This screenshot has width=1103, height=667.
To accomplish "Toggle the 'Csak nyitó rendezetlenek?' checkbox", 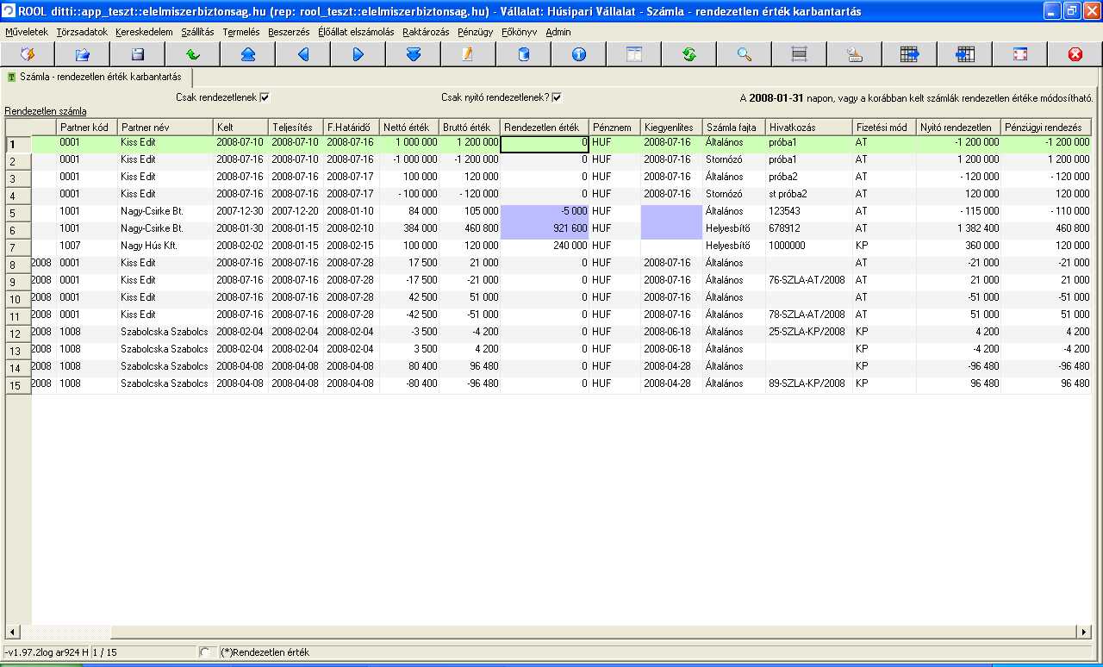I will 557,97.
